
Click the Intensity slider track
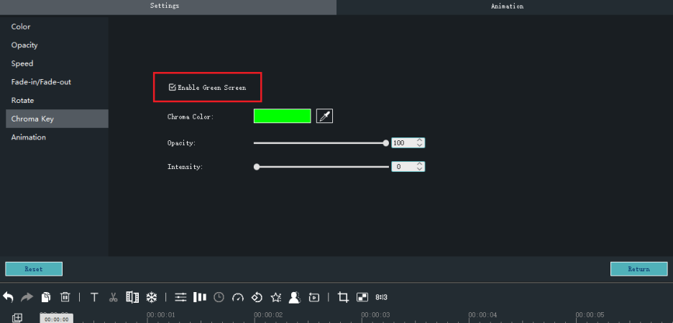click(324, 167)
